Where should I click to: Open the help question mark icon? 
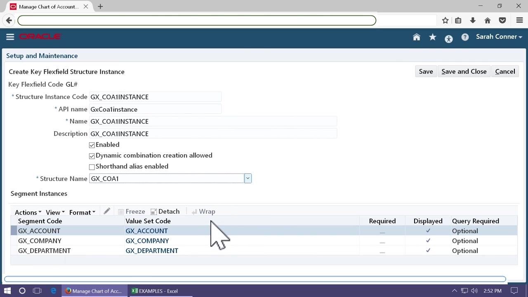tap(465, 37)
